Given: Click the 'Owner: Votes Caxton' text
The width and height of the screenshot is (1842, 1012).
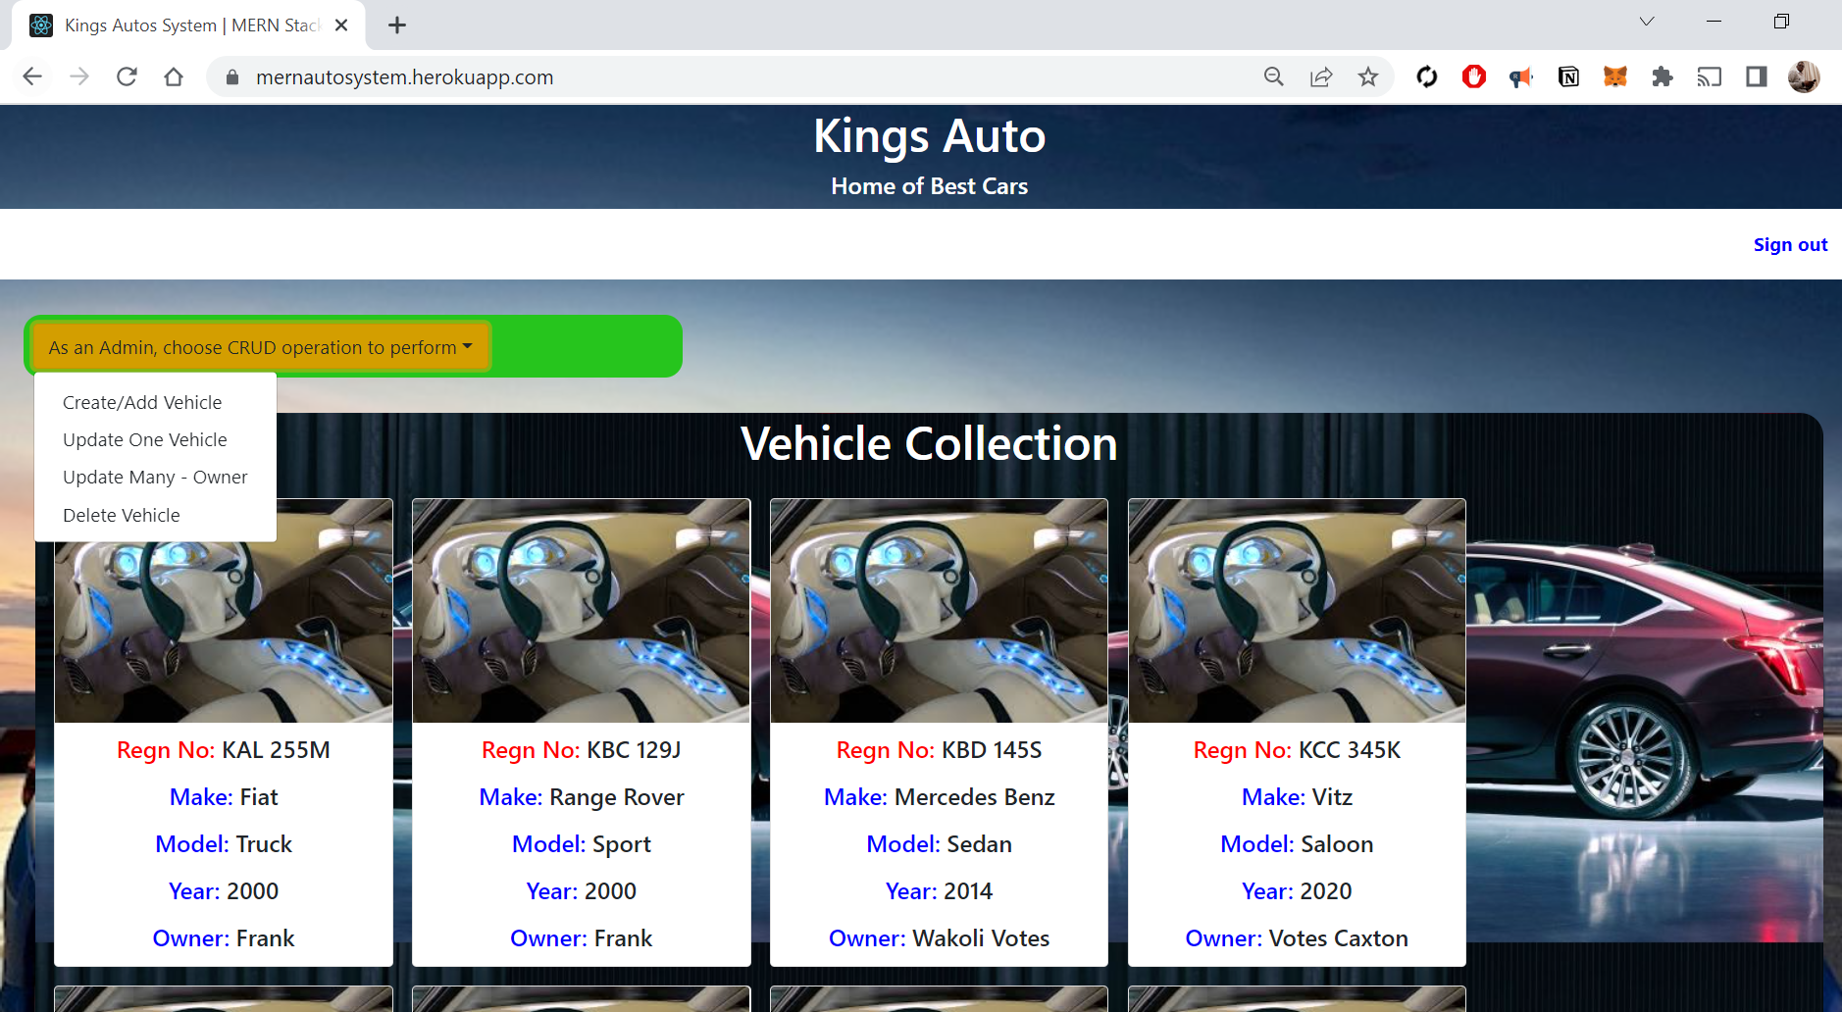Looking at the screenshot, I should click(x=1297, y=938).
